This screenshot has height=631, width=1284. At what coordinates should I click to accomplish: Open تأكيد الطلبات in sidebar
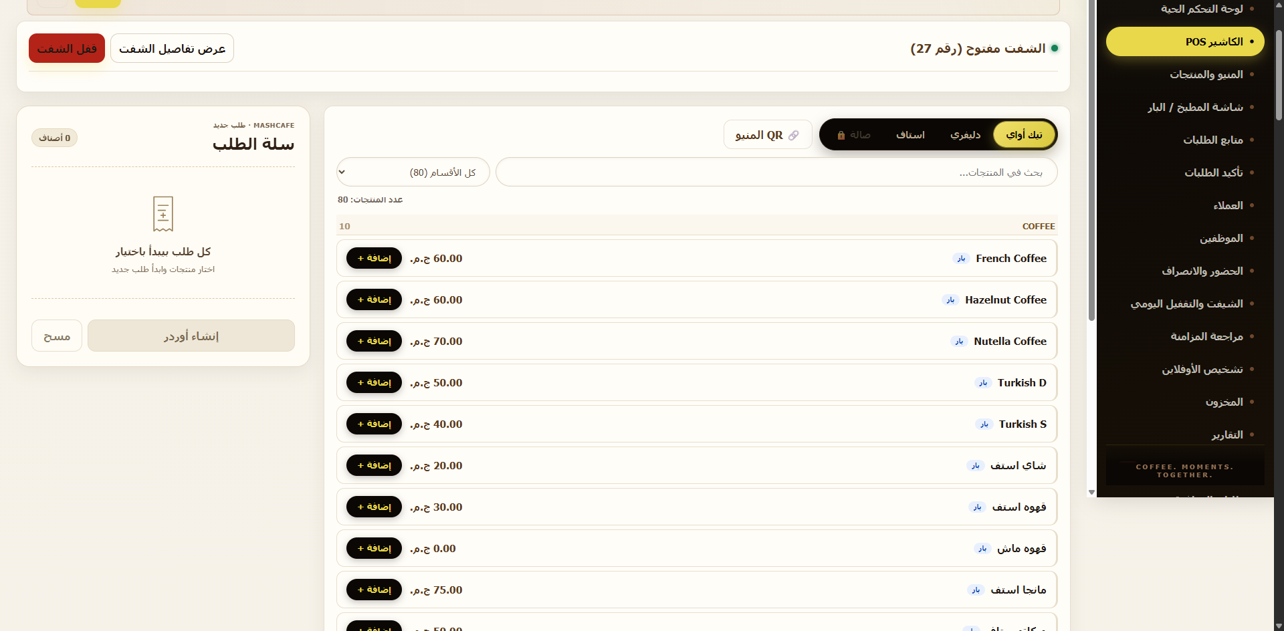1185,172
